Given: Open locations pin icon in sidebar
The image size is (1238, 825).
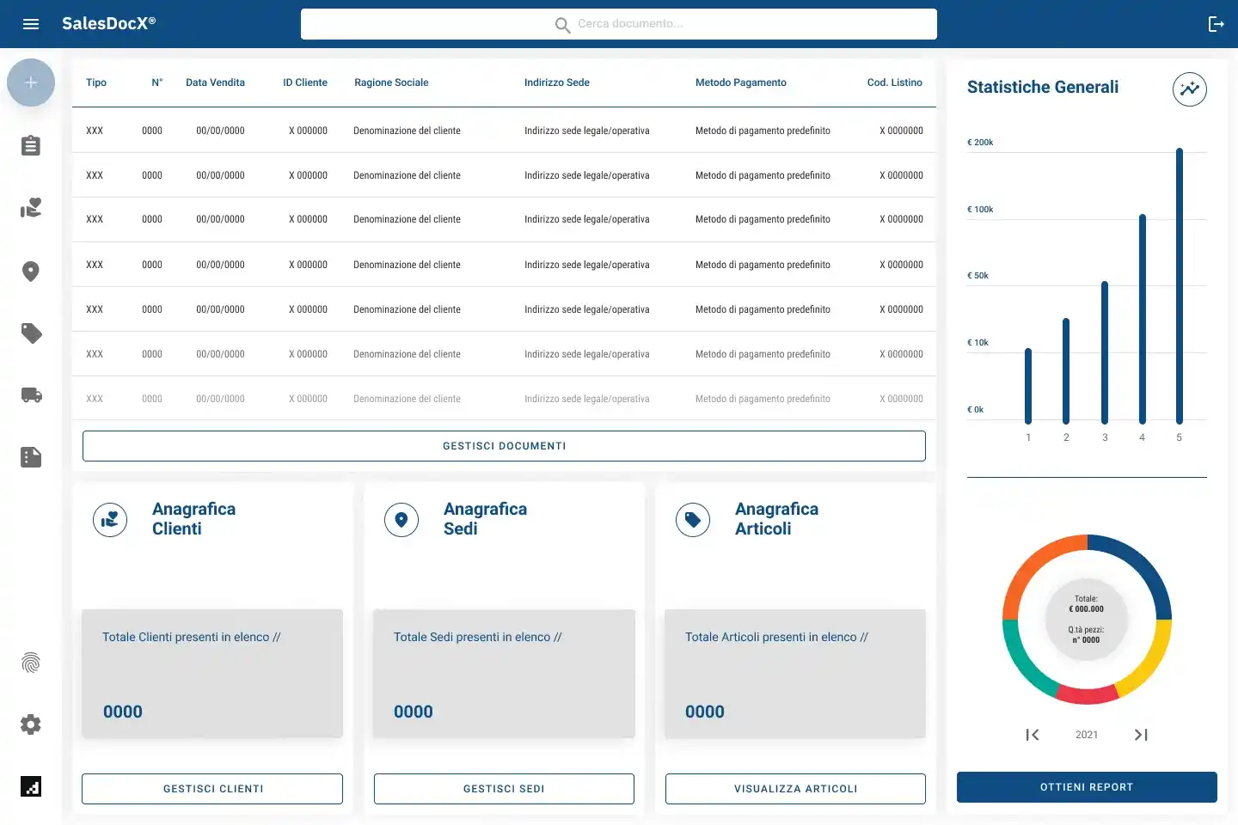Looking at the screenshot, I should click(31, 272).
